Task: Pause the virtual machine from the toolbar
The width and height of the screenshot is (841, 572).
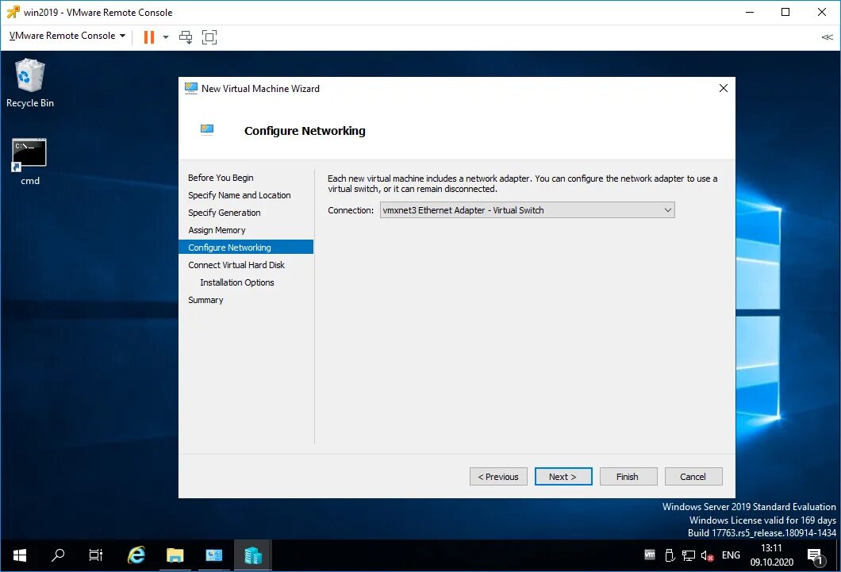Action: 149,37
